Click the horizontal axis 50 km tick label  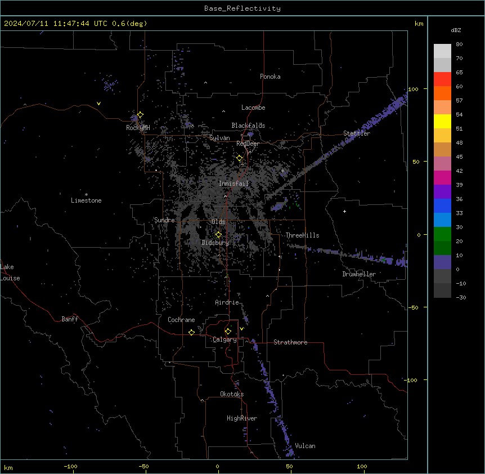289,466
